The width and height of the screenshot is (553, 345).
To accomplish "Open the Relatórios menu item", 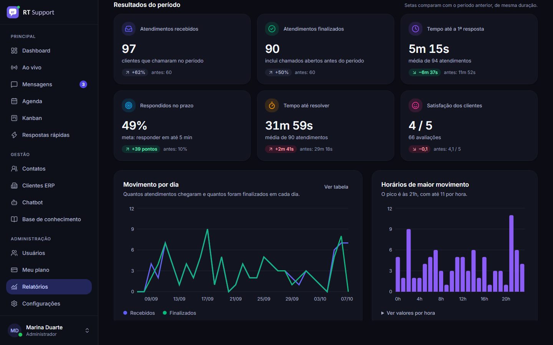I will [49, 287].
